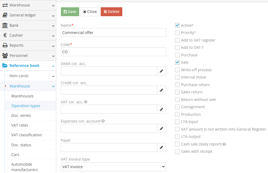Viewport: 268px width, 173px height.
Task: Click the pencil icon for Payer field
Action: 161,148
